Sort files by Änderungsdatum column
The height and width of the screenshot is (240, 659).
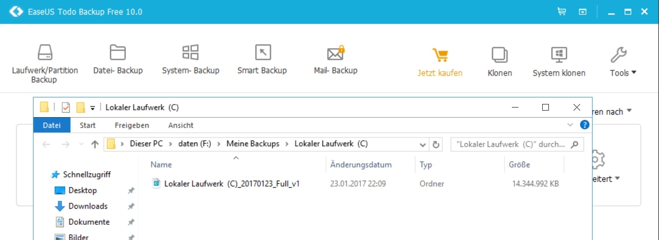[361, 165]
